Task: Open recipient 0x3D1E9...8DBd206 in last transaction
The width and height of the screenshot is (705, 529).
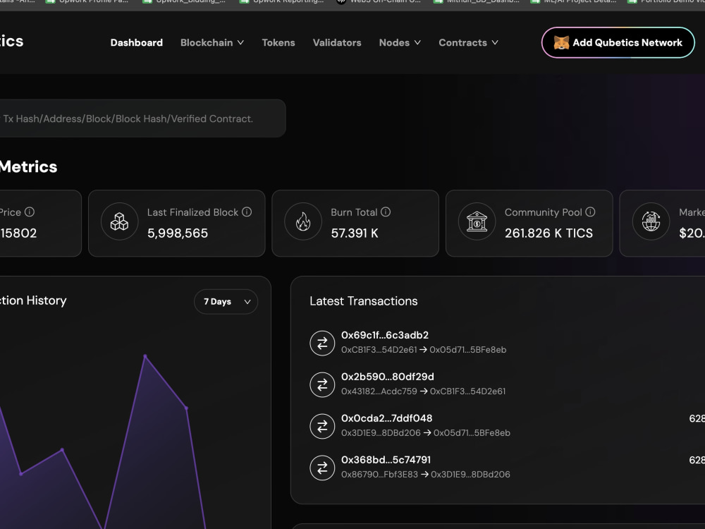Action: point(470,475)
